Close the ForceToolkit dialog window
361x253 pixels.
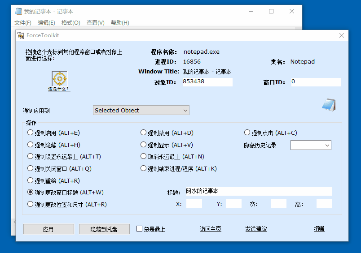pos(342,35)
